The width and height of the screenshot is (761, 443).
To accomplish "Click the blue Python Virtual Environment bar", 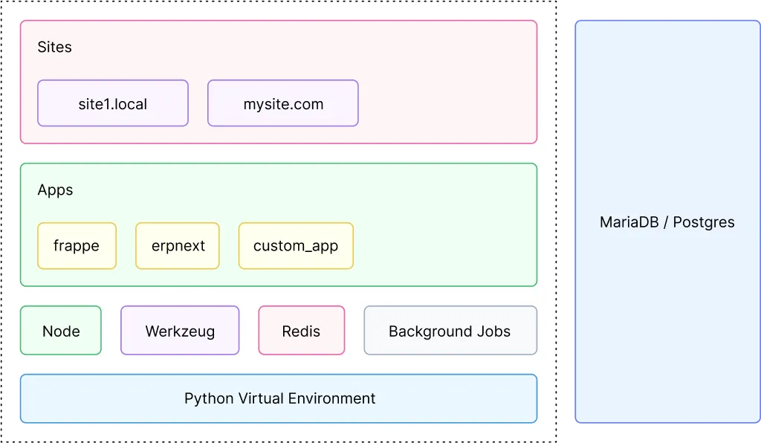I will click(x=279, y=398).
